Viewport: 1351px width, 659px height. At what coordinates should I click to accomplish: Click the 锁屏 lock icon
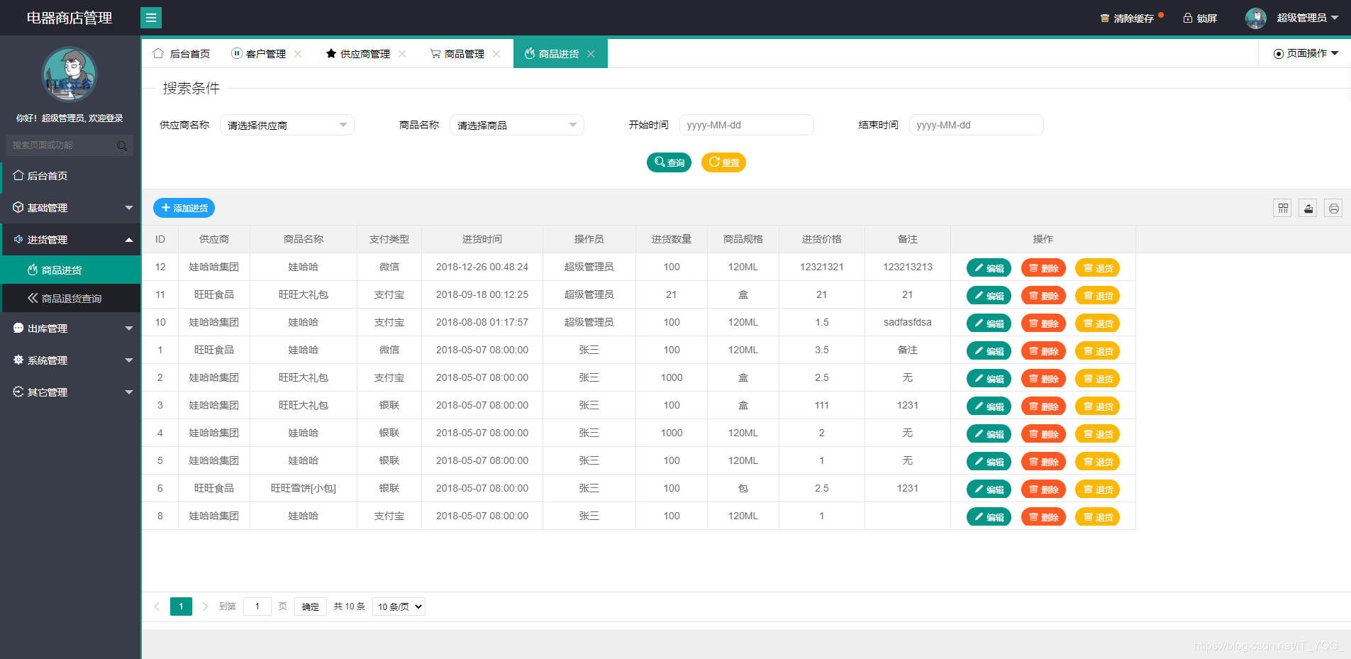[x=1186, y=17]
